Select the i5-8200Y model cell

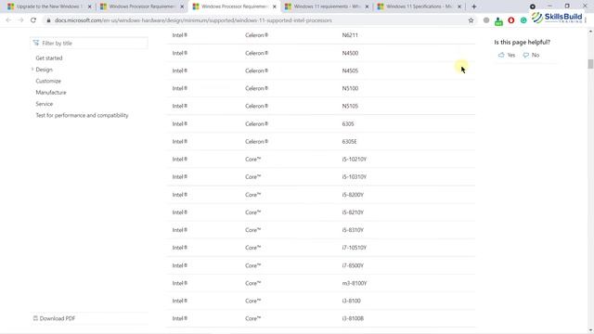coord(353,195)
